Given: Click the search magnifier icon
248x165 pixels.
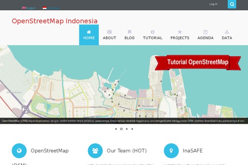Looking at the screenshot, I should click(232, 4).
